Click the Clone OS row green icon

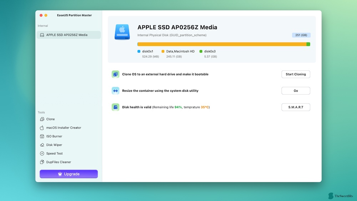(115, 74)
